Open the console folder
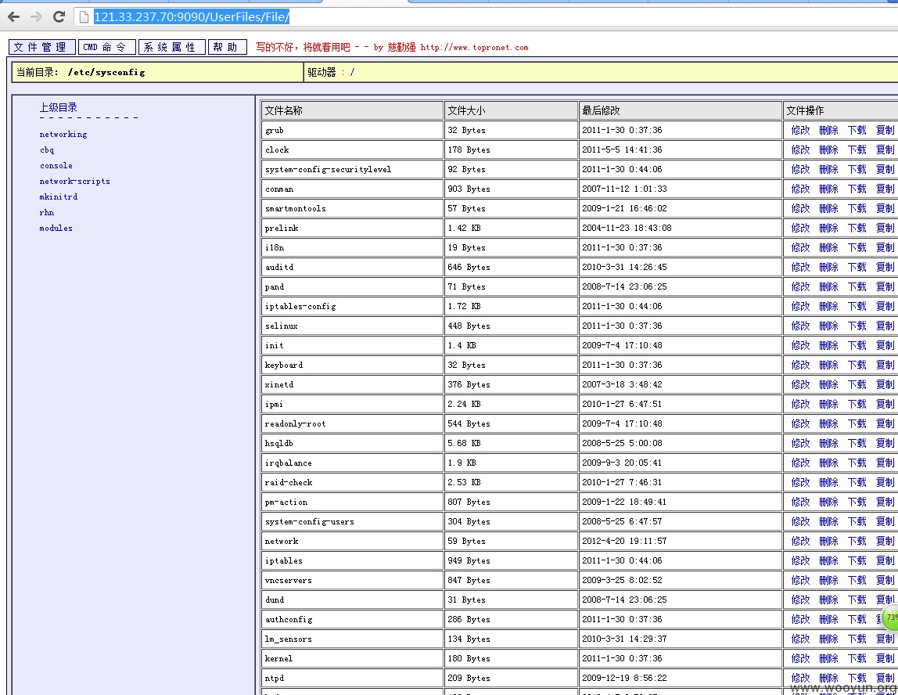 click(56, 166)
